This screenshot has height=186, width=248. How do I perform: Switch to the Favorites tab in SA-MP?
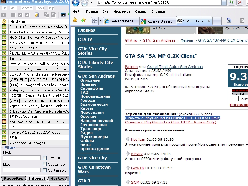click(x=13, y=179)
